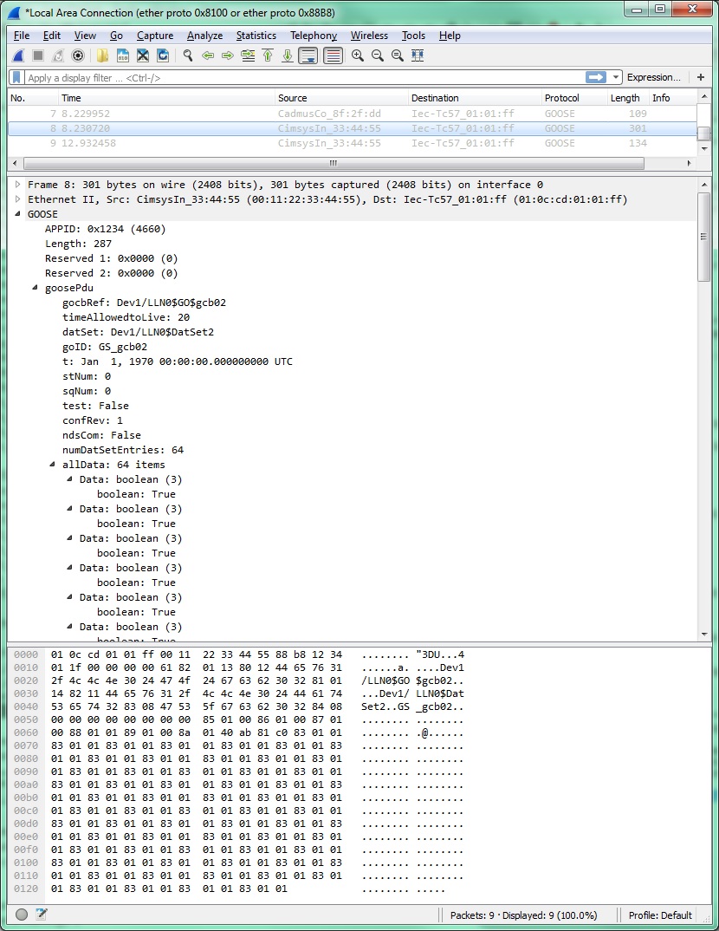Image resolution: width=719 pixels, height=931 pixels.
Task: Open capture file properties in status bar
Action: tap(41, 915)
